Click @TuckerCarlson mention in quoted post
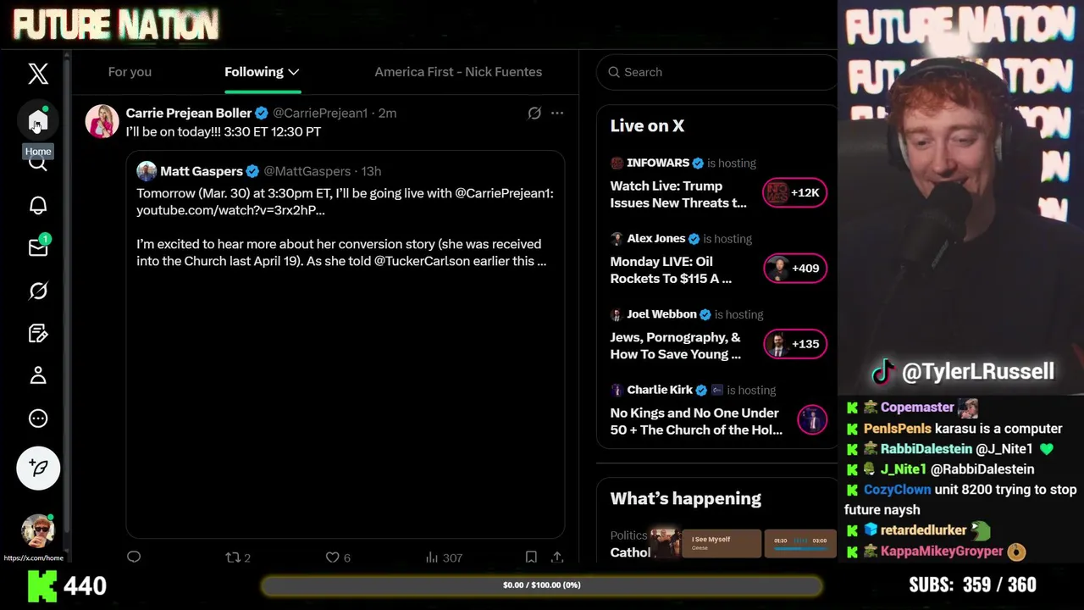The height and width of the screenshot is (610, 1084). [x=422, y=261]
